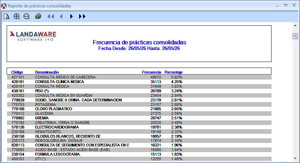The height and width of the screenshot is (163, 300).
Task: Open the print preview page icon
Action: click(7, 17)
